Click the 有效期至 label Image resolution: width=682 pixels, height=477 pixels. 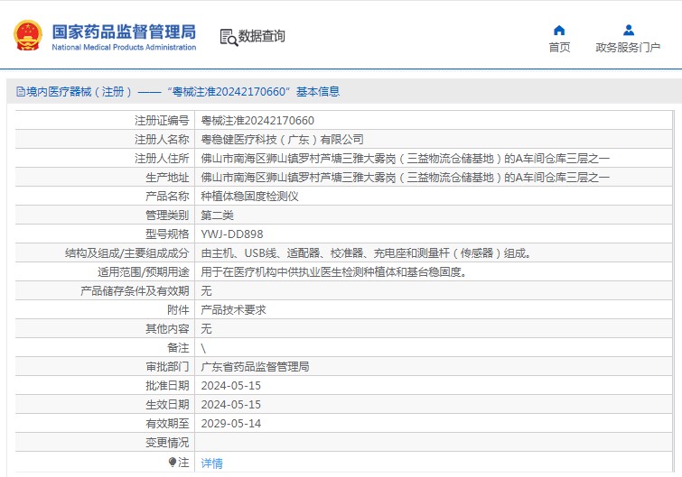click(x=167, y=424)
